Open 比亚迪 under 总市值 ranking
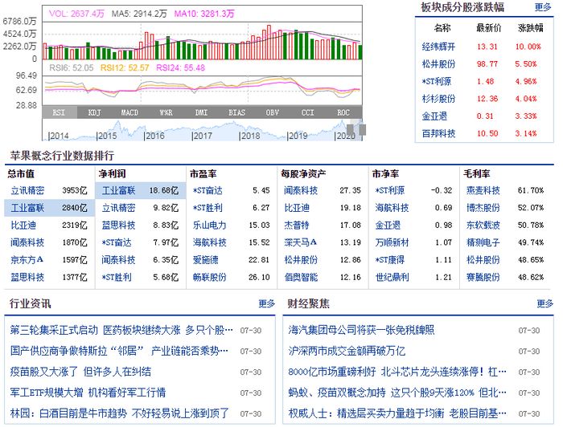The height and width of the screenshot is (427, 563). [23, 225]
